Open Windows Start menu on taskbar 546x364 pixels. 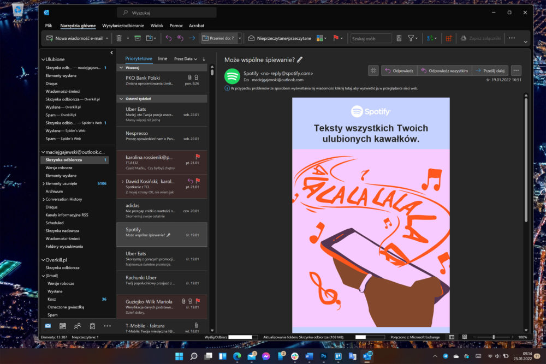(179, 356)
